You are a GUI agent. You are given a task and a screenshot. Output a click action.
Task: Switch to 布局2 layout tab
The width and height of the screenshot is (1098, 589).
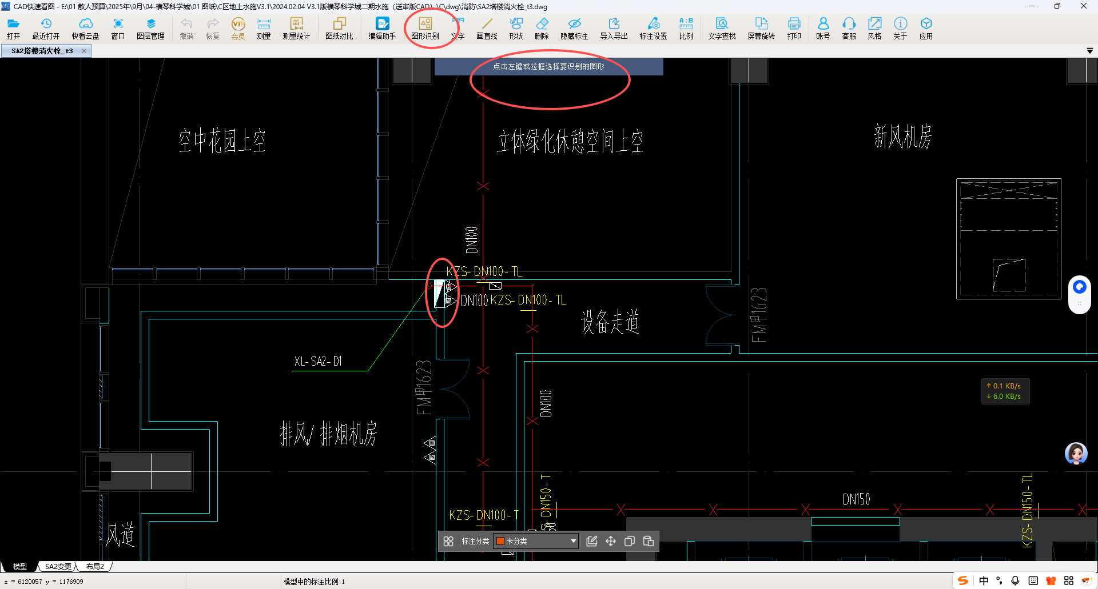(x=95, y=567)
